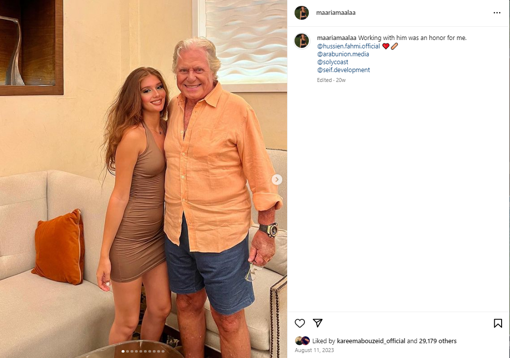Open maariamaalaa profile picture in header
Viewport: 510px width, 358px height.
point(301,13)
